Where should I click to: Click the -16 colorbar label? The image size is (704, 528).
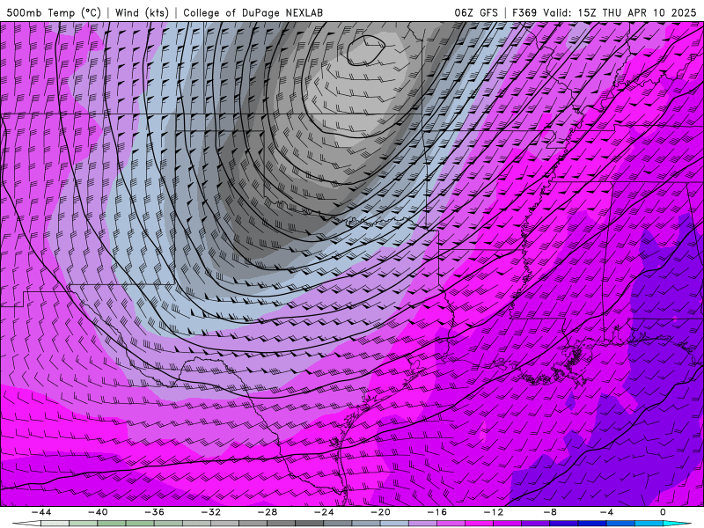[x=436, y=512]
